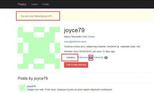154x93 pixels.
Task: Open the Goleta location link
Action: [x=91, y=37]
